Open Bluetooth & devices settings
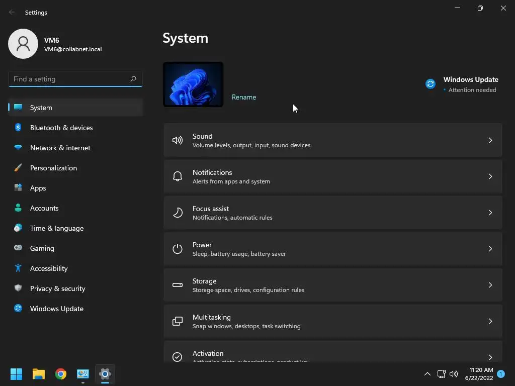This screenshot has height=386, width=515. click(75, 128)
